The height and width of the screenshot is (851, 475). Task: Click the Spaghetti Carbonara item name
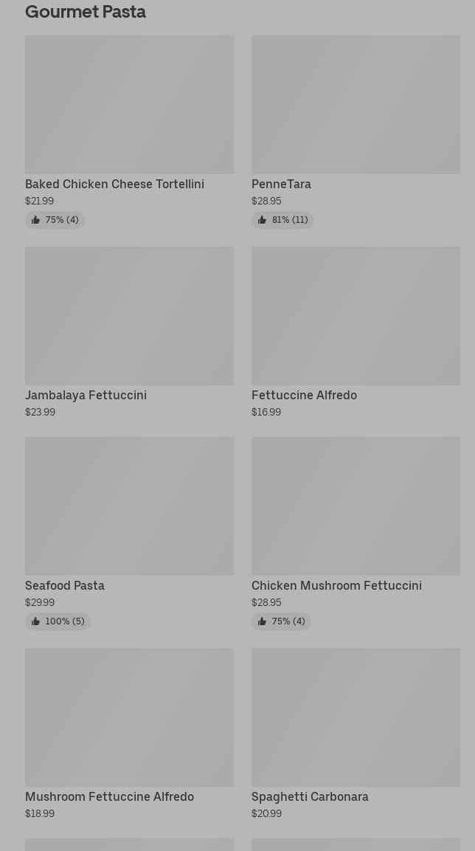click(x=310, y=797)
